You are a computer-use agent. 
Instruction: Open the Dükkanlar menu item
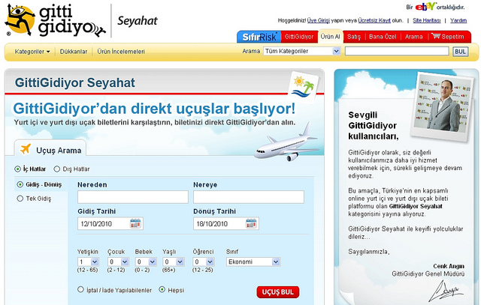(x=74, y=52)
